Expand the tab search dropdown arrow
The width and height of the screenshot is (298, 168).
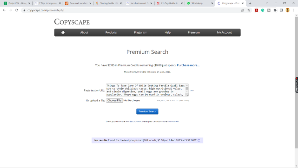tap(267, 3)
